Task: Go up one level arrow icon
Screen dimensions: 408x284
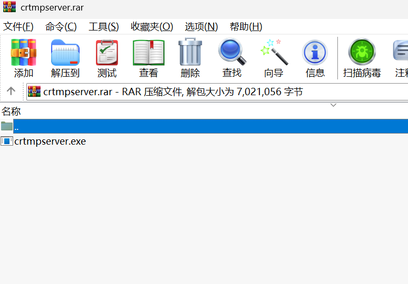Action: (x=11, y=91)
